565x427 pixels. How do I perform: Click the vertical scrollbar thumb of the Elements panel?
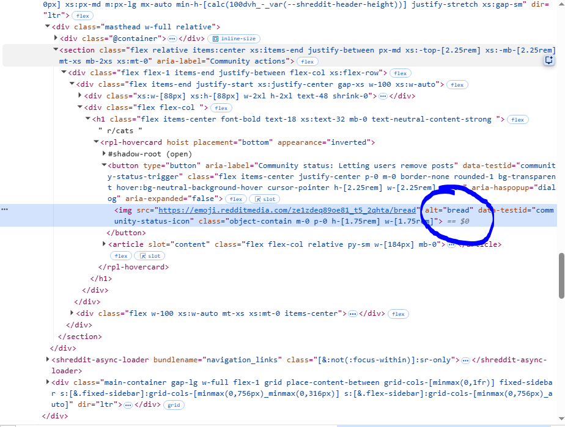(561, 276)
